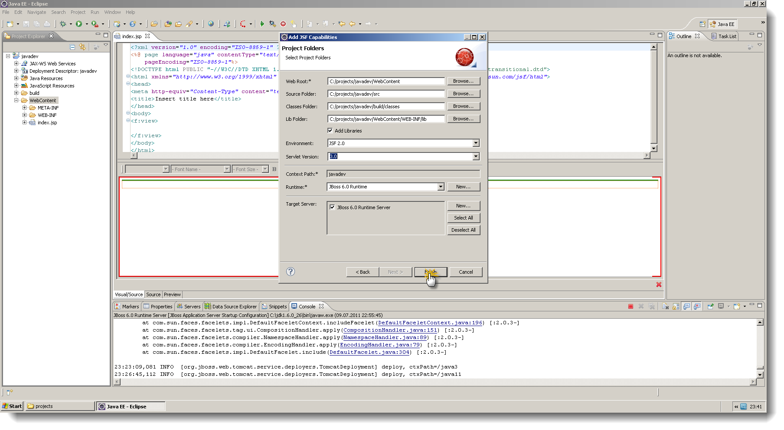Open the Servlet Version dropdown
The width and height of the screenshot is (784, 430).
coord(476,156)
